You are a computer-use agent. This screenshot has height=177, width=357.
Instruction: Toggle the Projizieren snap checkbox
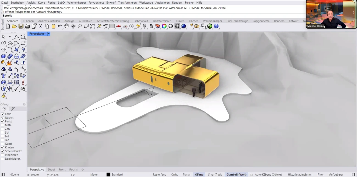2,155
